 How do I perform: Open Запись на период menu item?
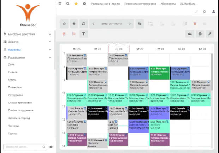[x=19, y=118]
